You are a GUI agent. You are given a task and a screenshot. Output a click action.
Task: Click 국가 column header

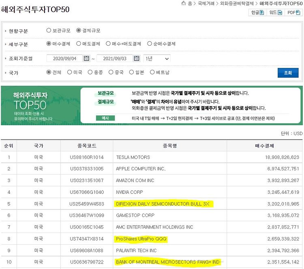pos(39,146)
